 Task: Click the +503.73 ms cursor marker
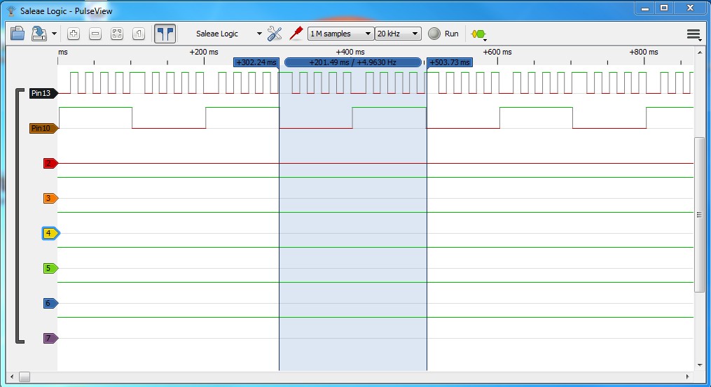click(450, 62)
